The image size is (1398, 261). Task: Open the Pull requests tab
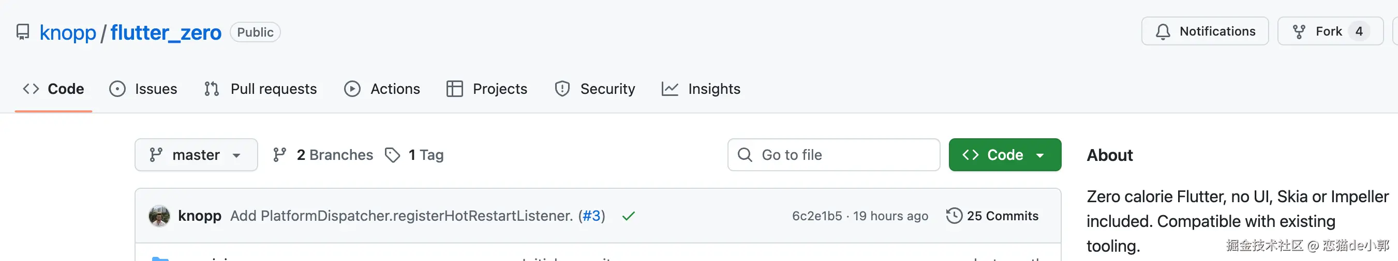(x=260, y=89)
